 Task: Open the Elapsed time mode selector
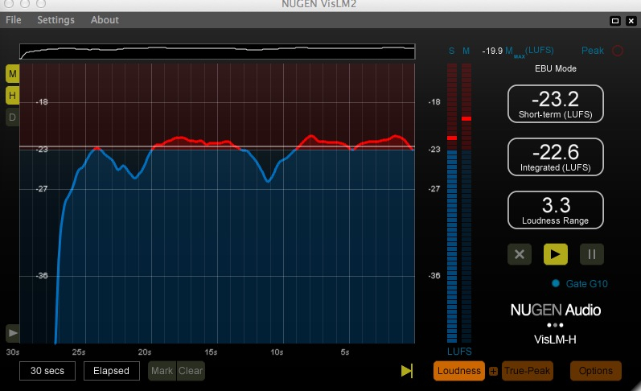[x=111, y=371]
